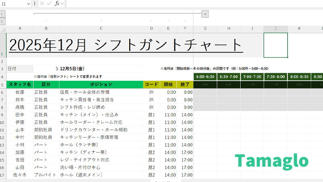The height and width of the screenshot is (182, 323).
Task: Expand the formula bar function dropdown arrow
Action: (62, 4)
